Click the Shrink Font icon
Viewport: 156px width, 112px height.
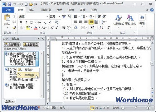[x=57, y=28]
